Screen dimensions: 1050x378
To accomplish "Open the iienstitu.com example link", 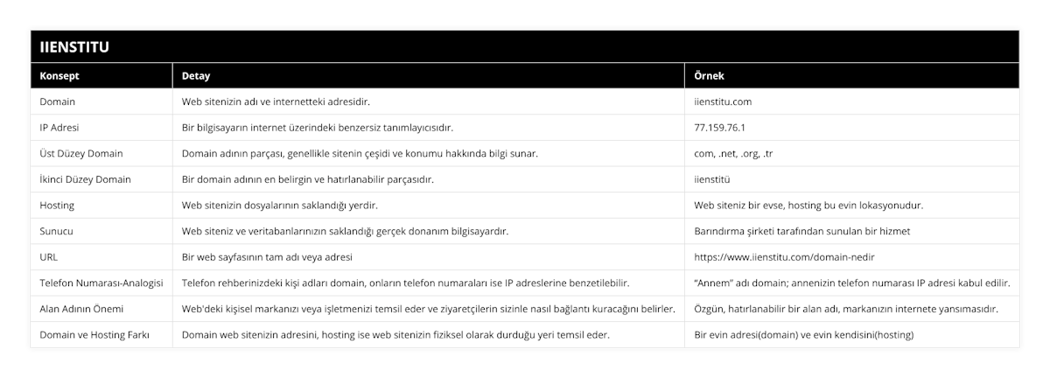I will (722, 101).
